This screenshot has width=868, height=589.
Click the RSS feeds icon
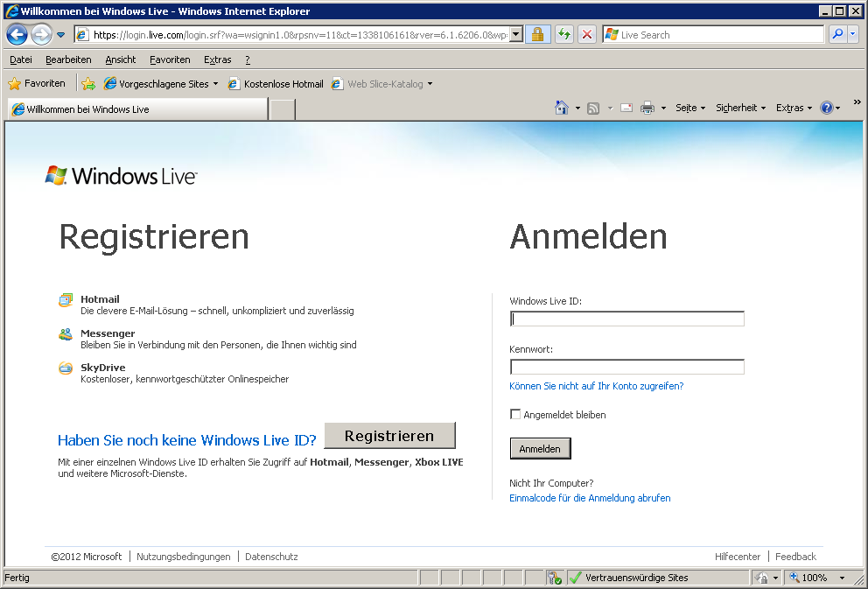pyautogui.click(x=593, y=109)
